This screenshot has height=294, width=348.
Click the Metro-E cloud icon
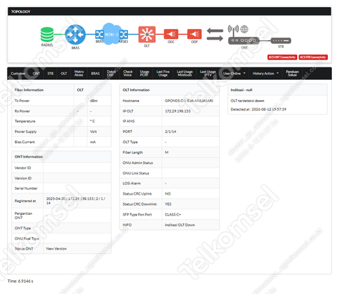tap(111, 34)
